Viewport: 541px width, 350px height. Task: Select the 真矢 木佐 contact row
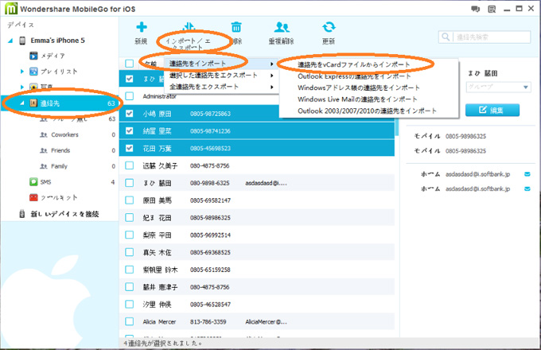pyautogui.click(x=257, y=252)
